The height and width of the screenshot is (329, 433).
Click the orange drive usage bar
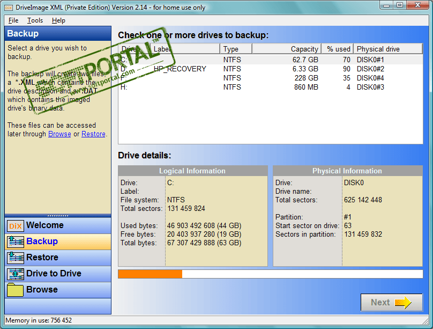point(150,274)
